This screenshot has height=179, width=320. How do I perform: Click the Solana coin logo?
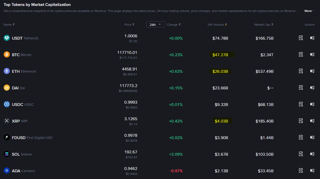coord(7,154)
